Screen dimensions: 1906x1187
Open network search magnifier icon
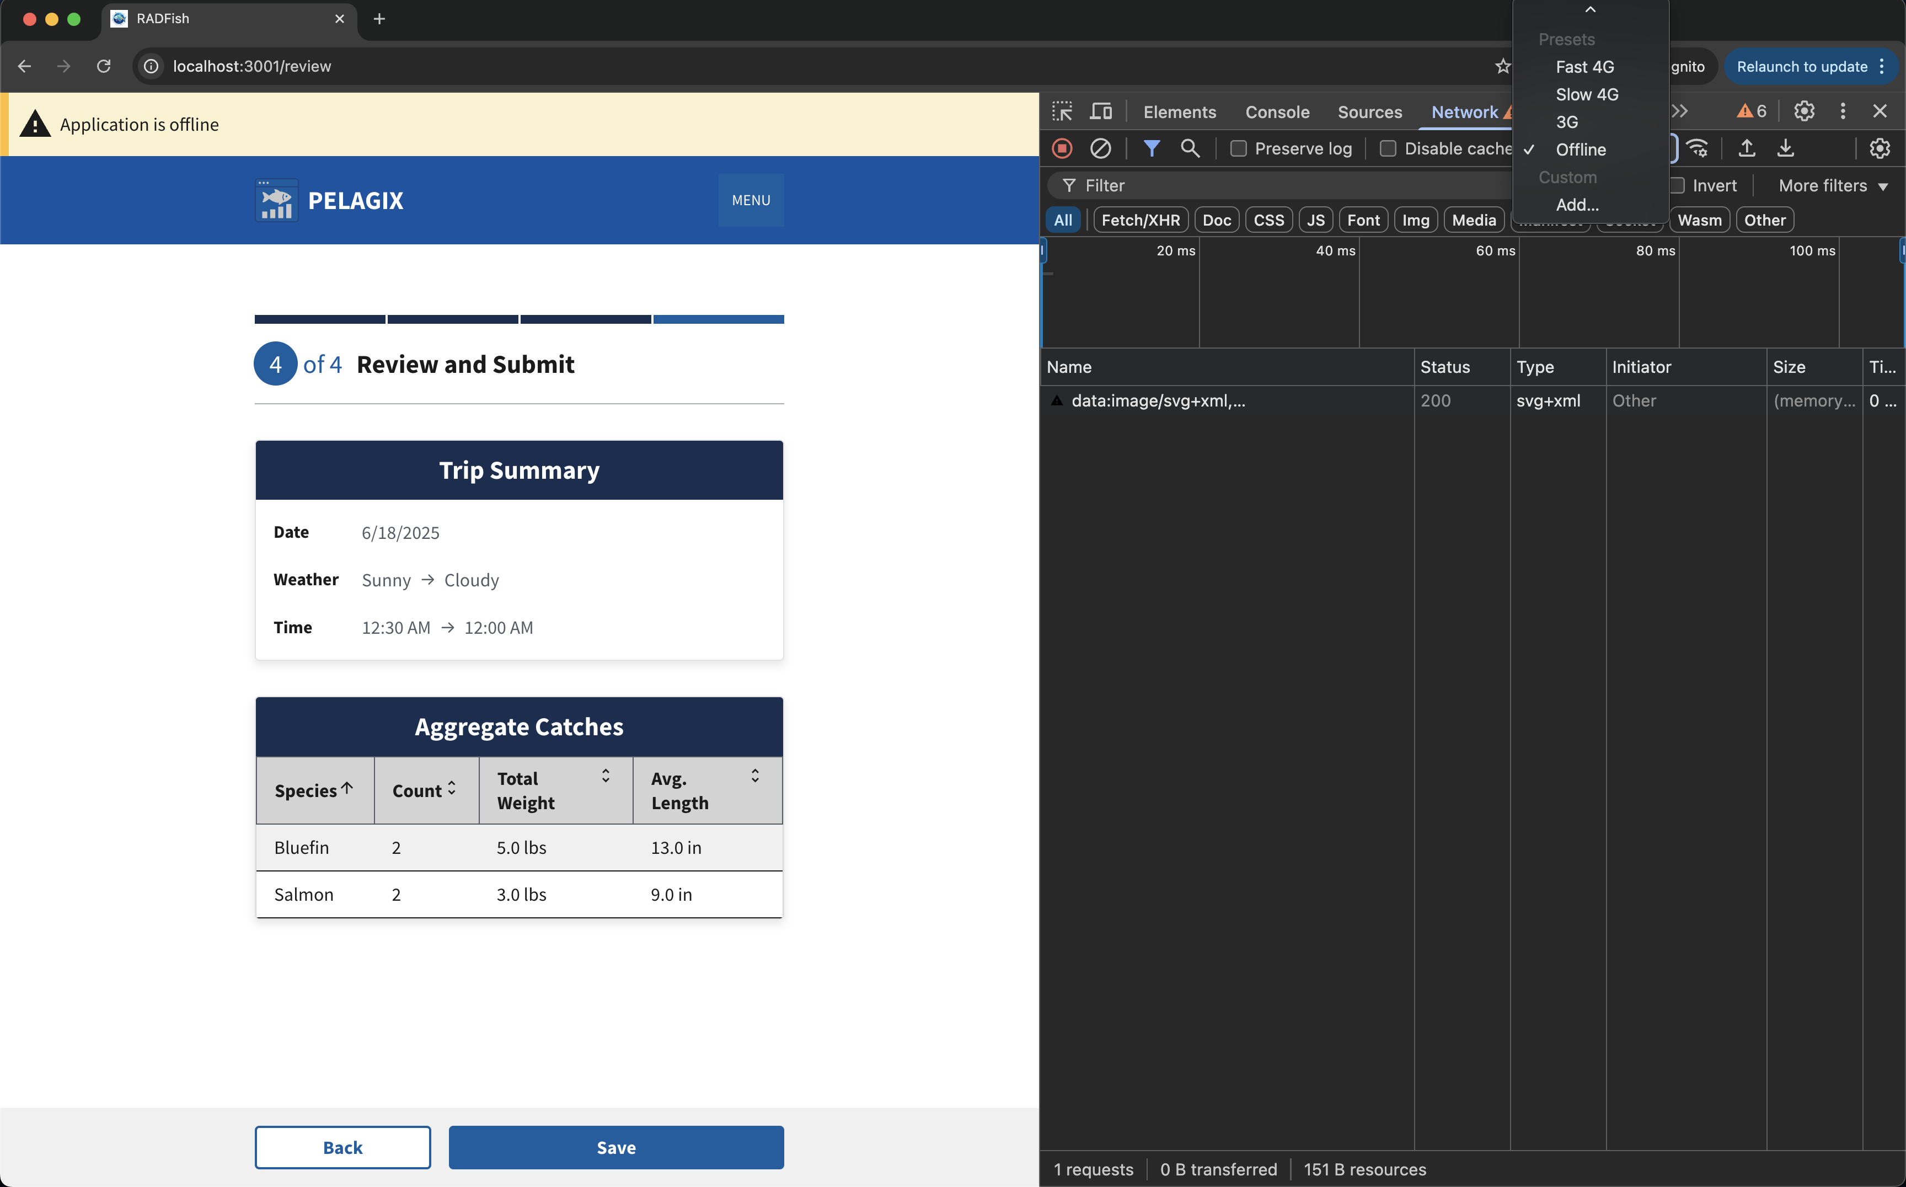[x=1190, y=148]
